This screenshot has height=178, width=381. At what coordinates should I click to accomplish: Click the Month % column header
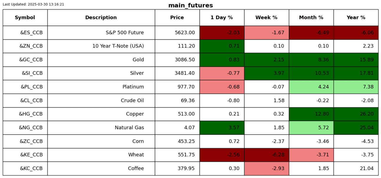point(311,18)
